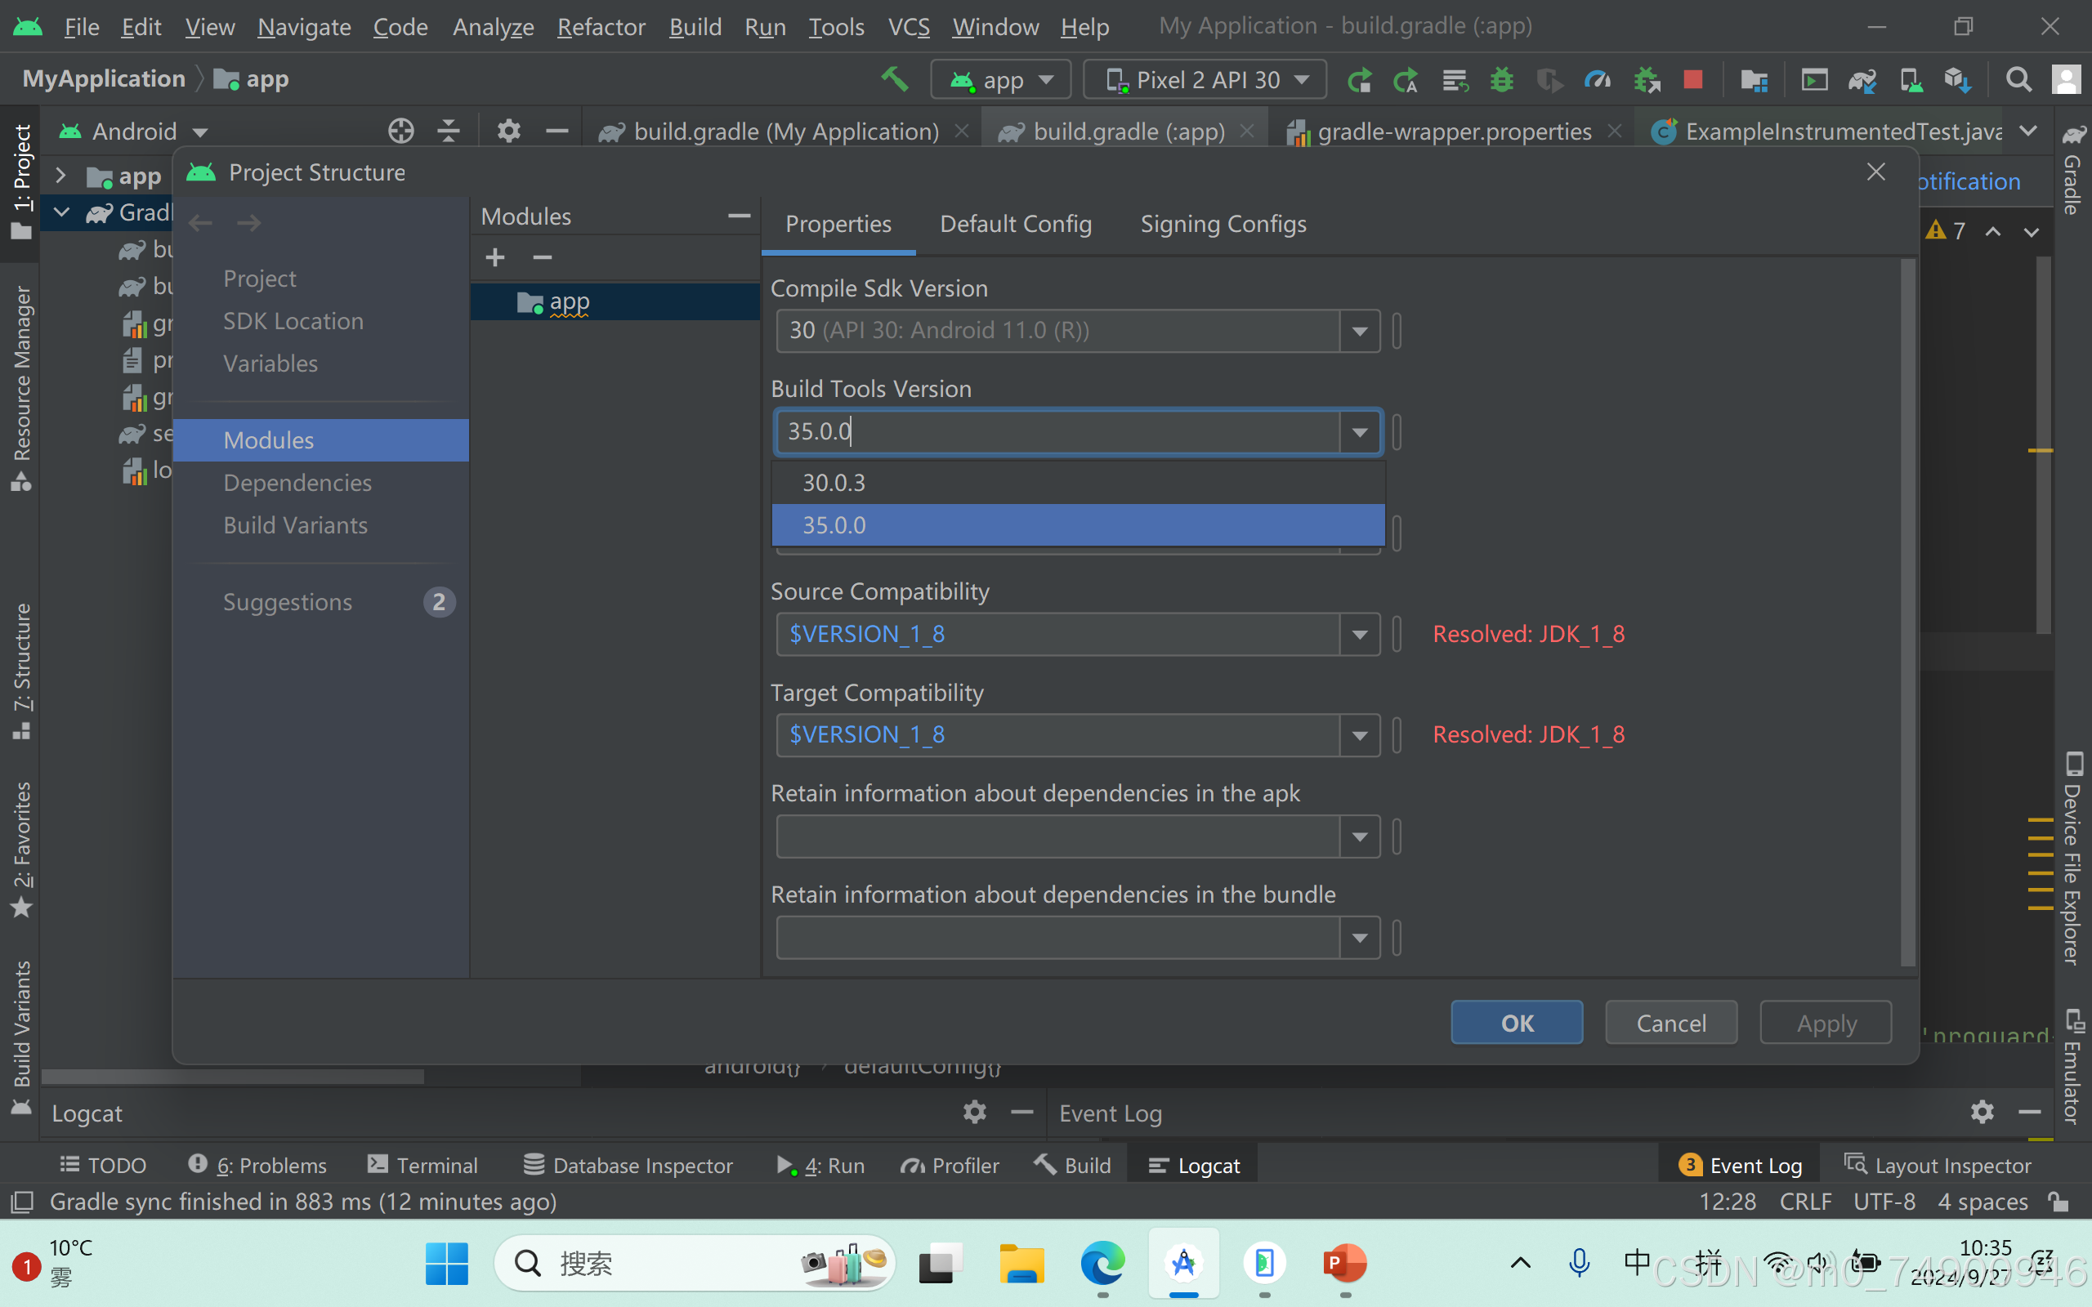The image size is (2092, 1307).
Task: Expand the Pixel 2 API 30 device selector
Action: 1205,78
